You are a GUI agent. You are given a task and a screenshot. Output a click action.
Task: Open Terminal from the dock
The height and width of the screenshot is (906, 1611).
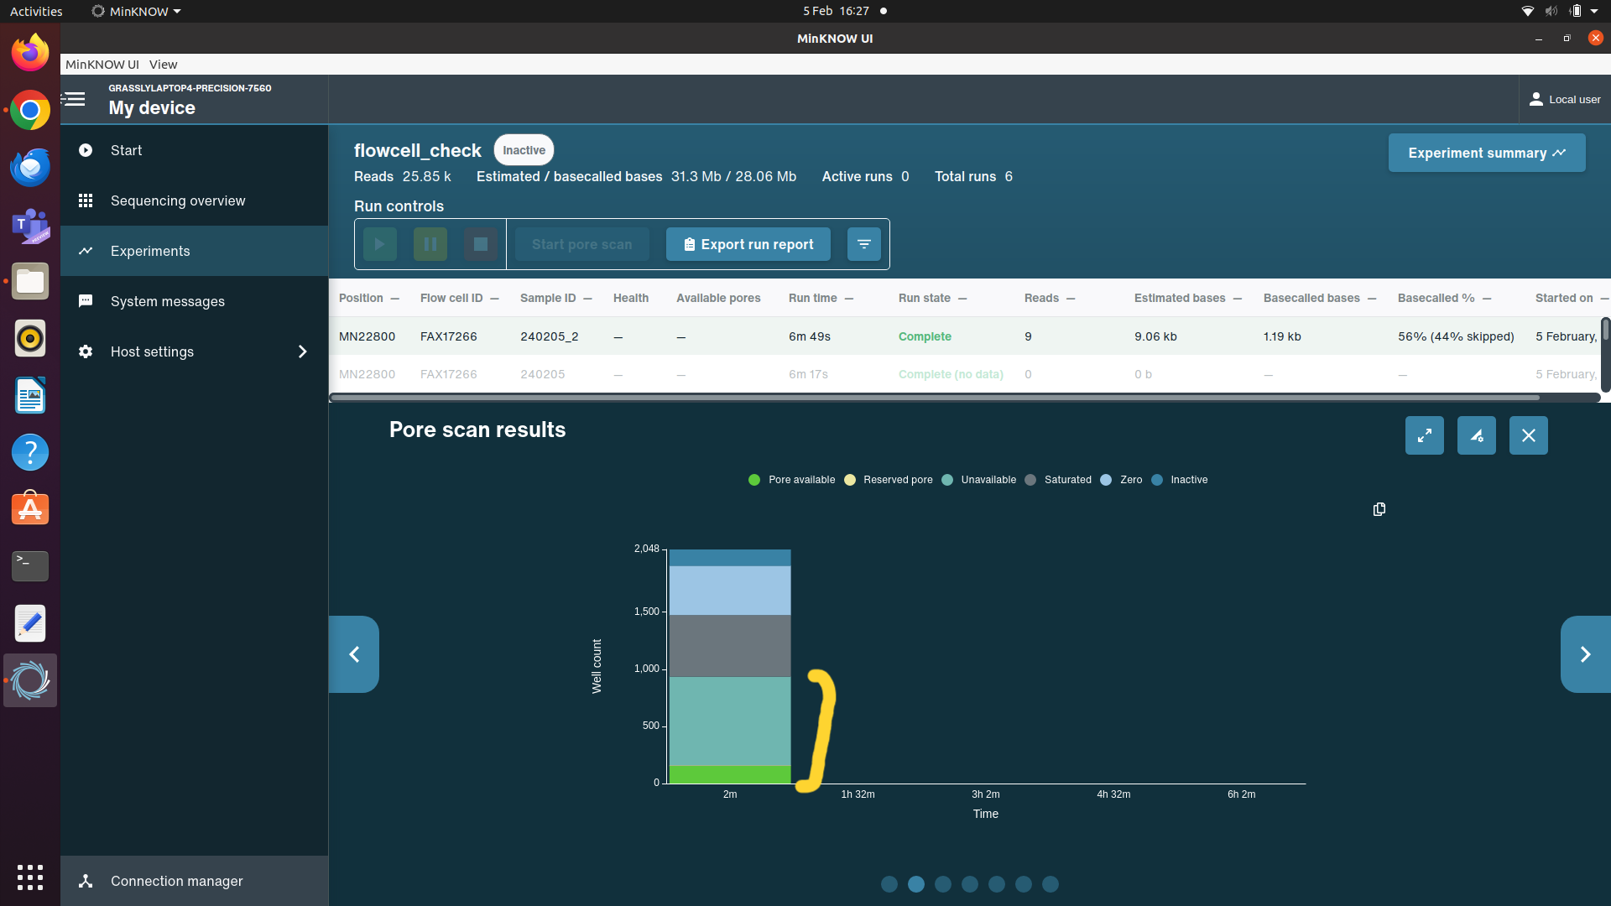coord(30,566)
